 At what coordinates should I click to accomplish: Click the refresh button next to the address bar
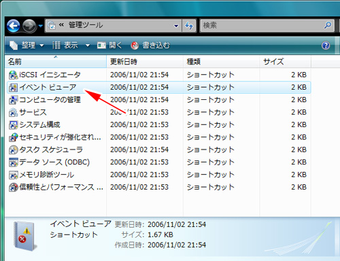189,26
